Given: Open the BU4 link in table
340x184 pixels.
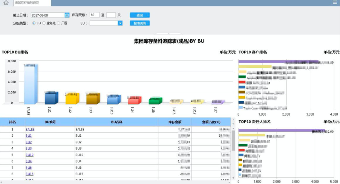Looking at the screenshot, I should pos(29,161).
